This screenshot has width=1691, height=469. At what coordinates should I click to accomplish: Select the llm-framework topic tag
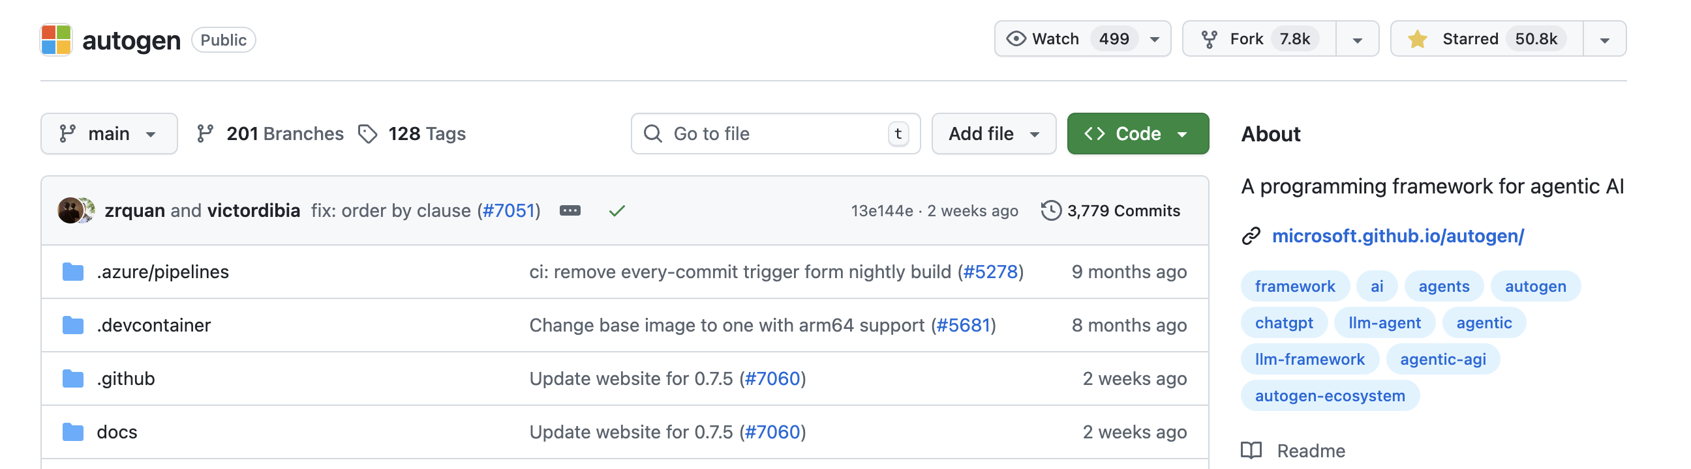1309,360
